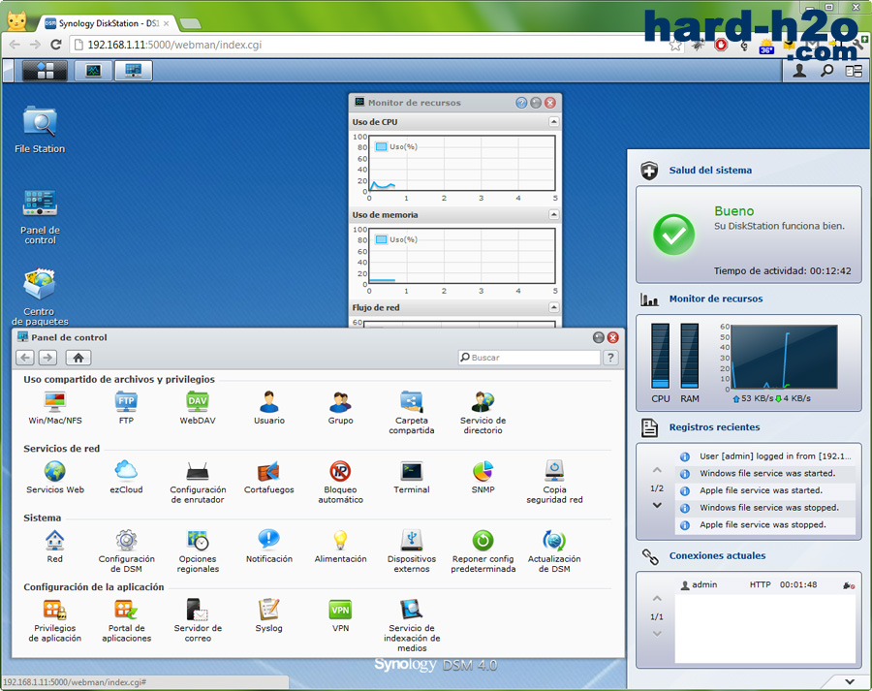Open the Centro de paquetes desktop icon

coord(40,298)
